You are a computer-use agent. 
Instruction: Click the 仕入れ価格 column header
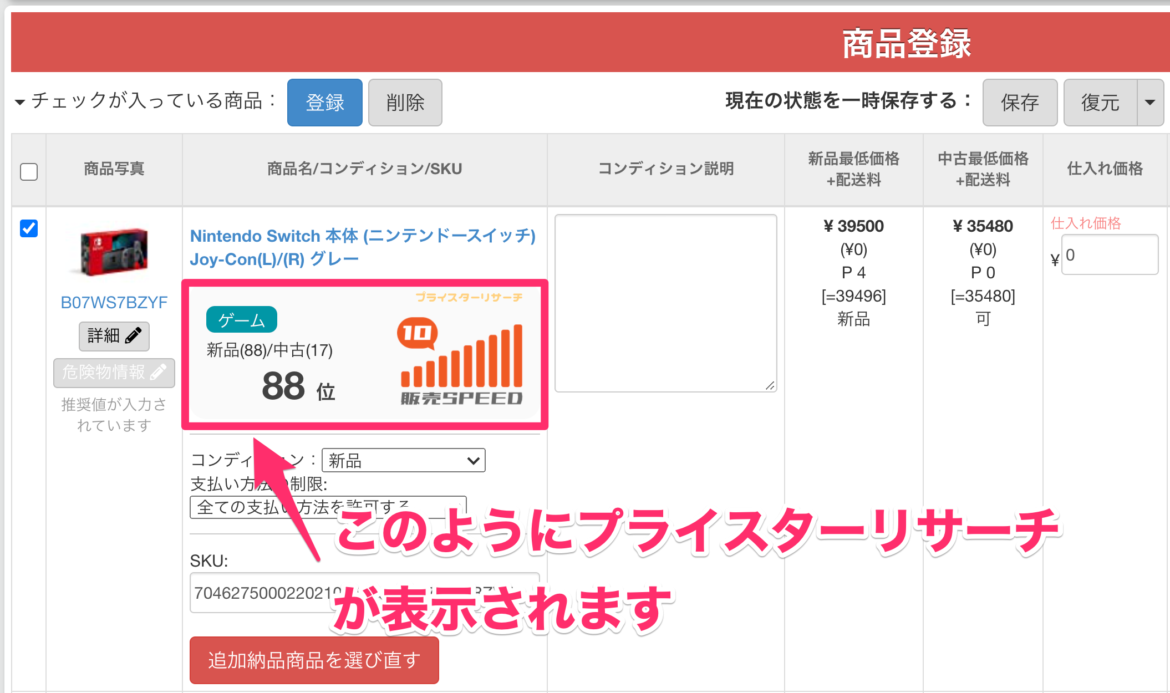click(x=1105, y=169)
